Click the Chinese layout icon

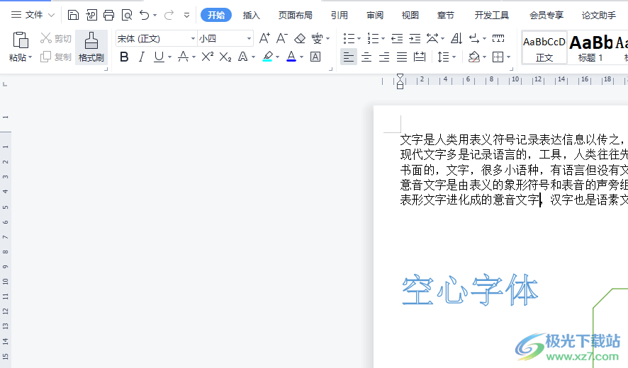tap(432, 38)
